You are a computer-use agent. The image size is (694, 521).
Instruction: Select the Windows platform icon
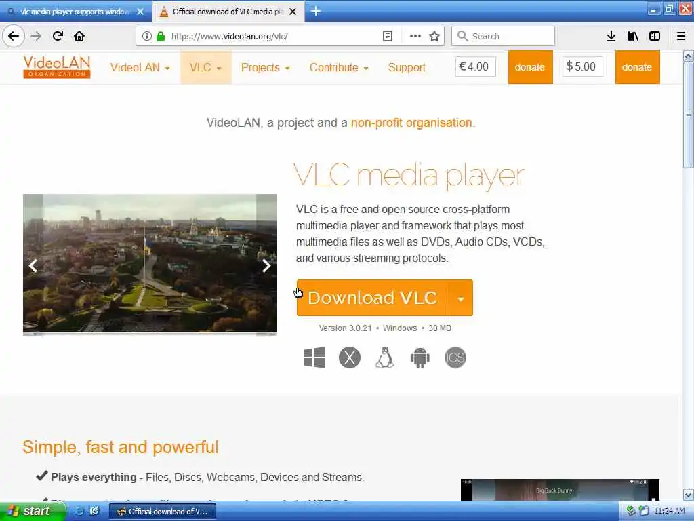click(x=314, y=358)
